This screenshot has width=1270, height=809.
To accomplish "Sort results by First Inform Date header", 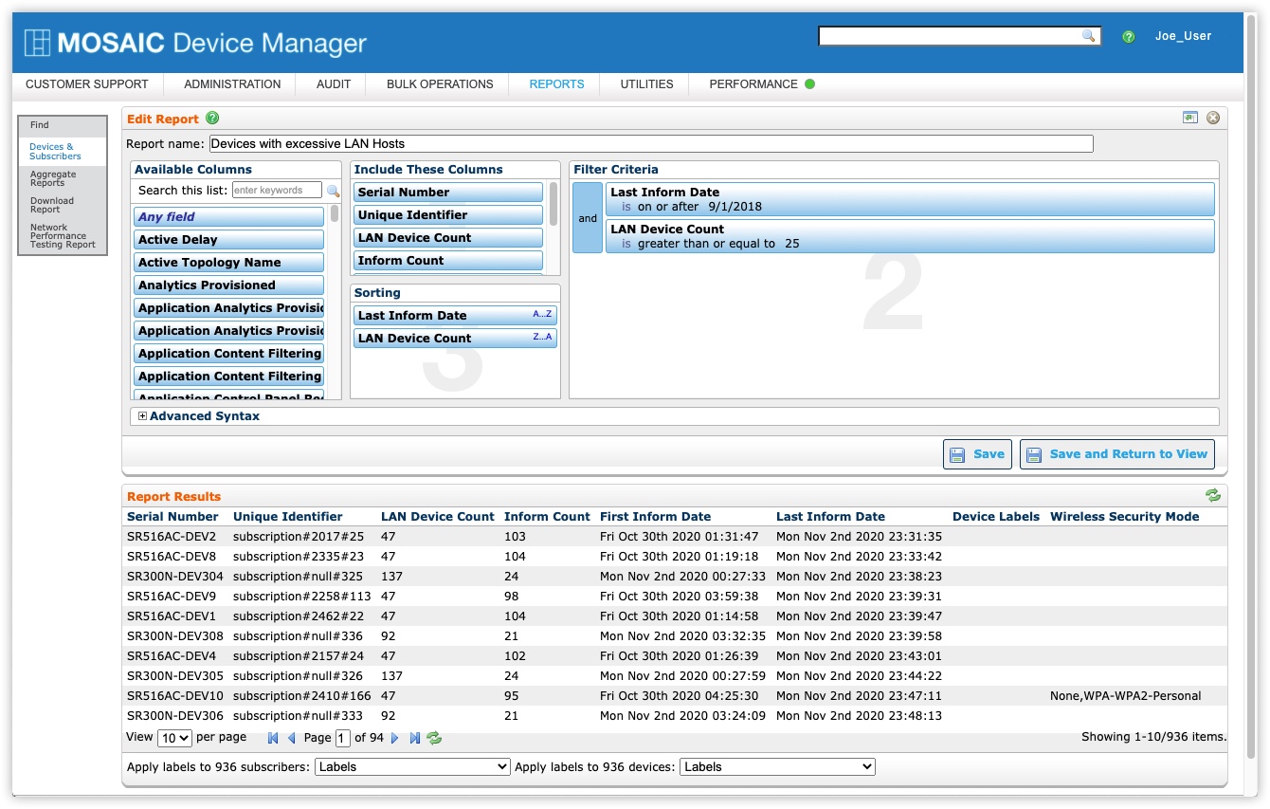I will [x=655, y=517].
